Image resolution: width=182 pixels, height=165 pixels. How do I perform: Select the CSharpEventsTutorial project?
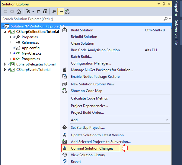click(x=33, y=70)
